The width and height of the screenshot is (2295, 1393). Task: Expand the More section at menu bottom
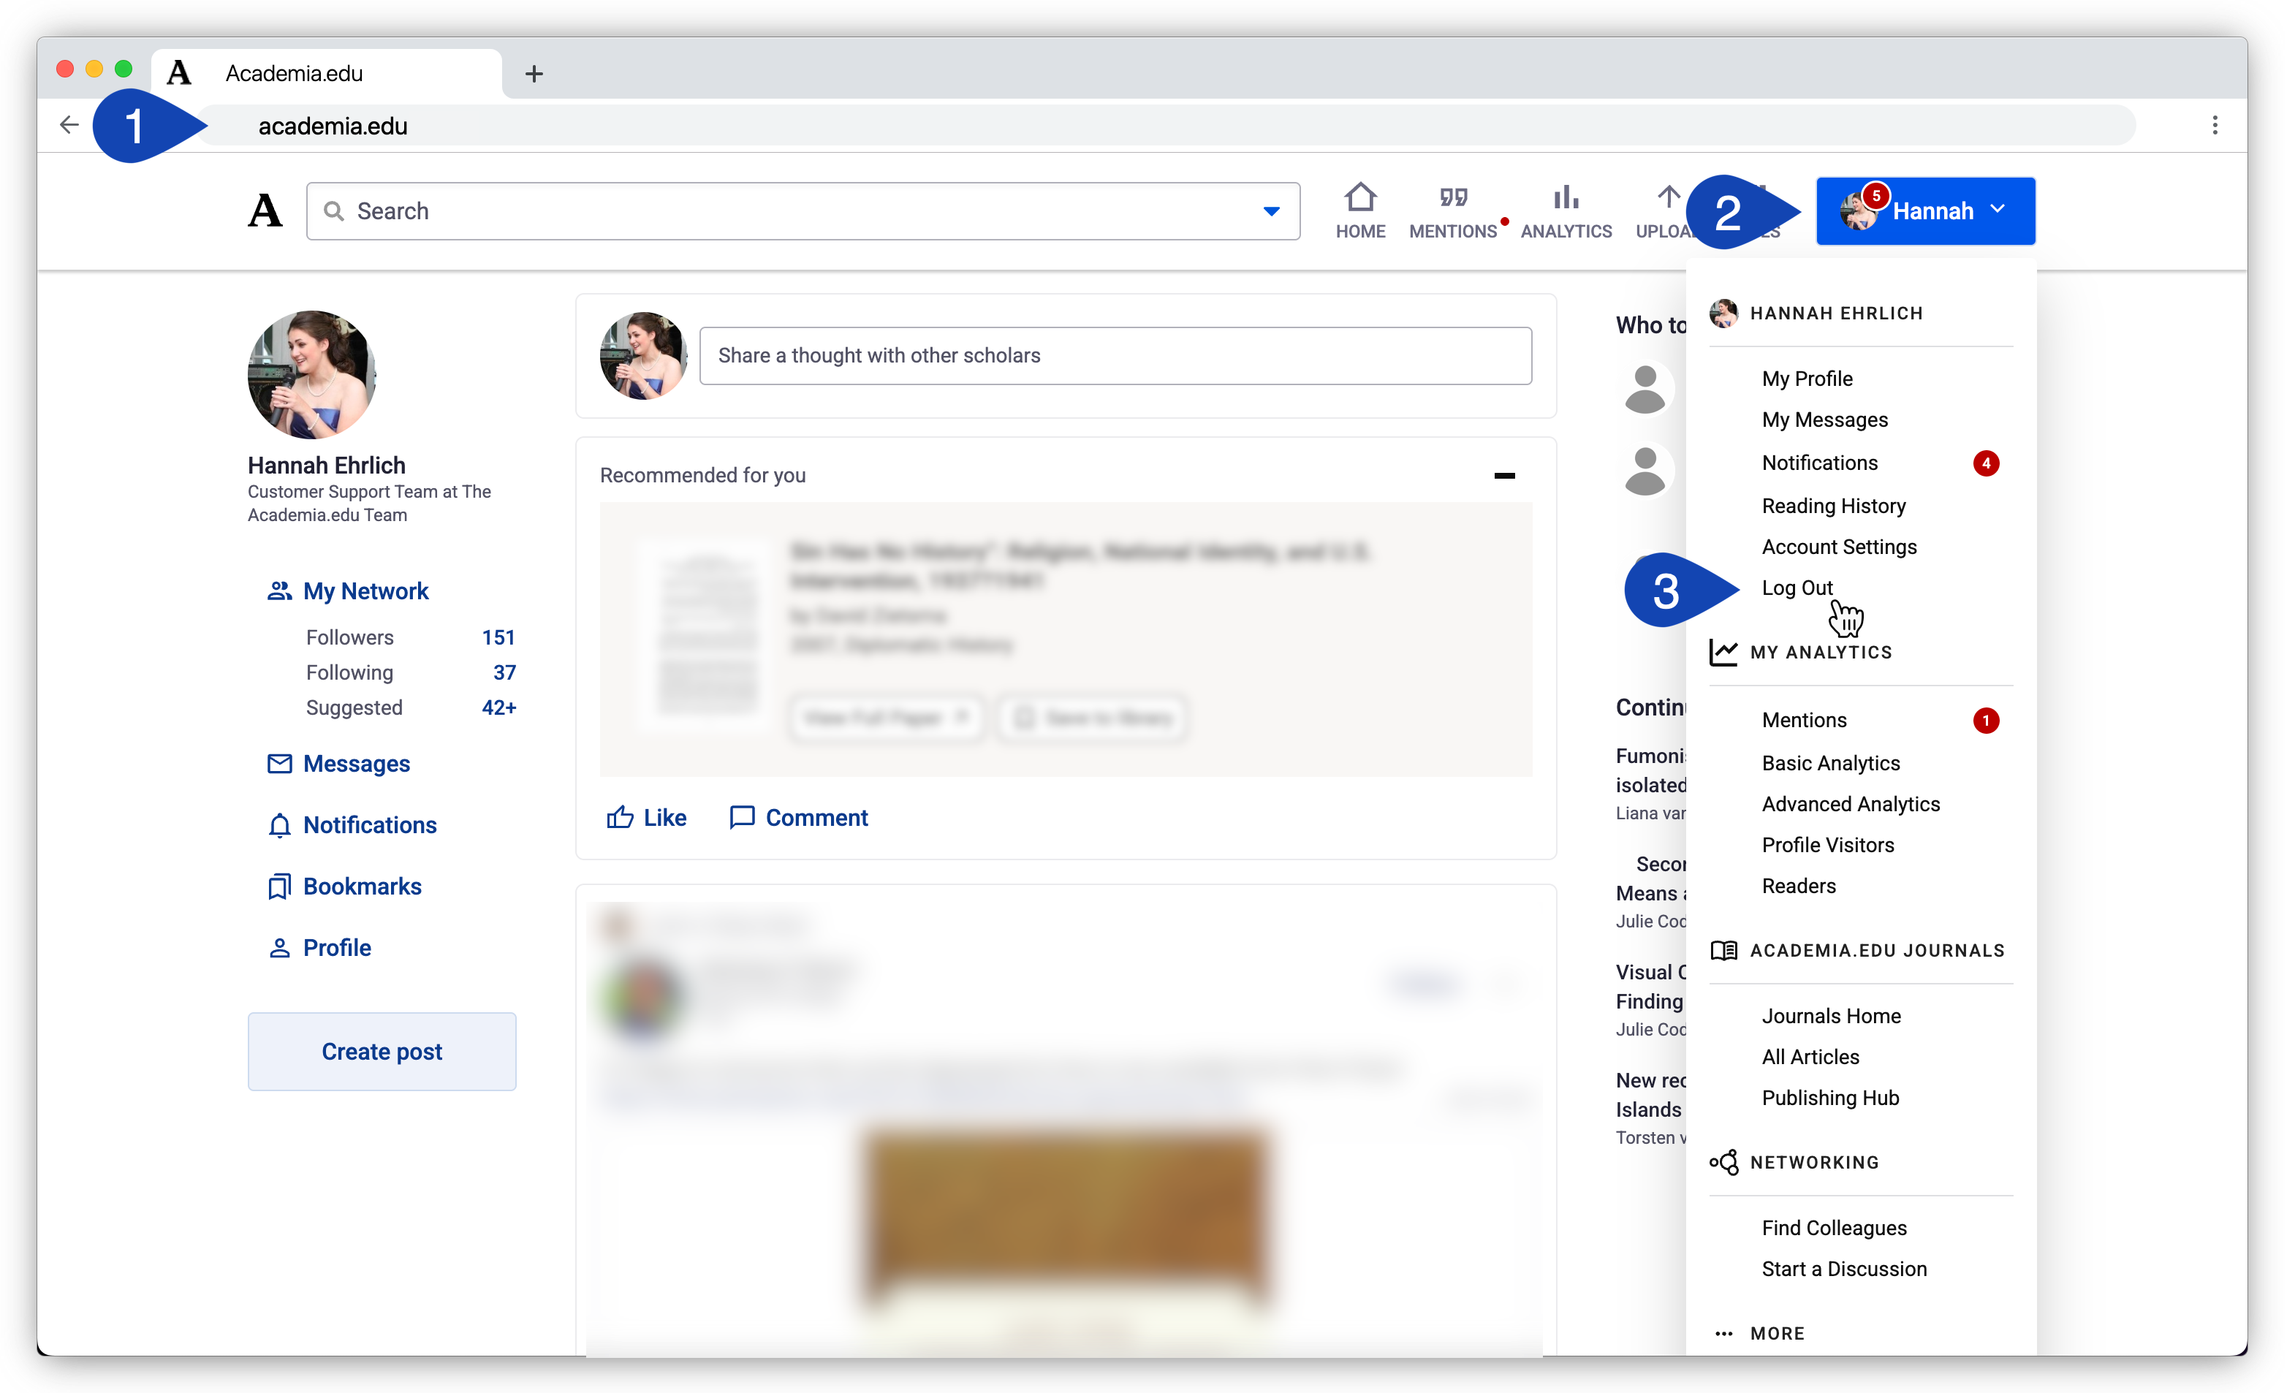coord(1761,1333)
